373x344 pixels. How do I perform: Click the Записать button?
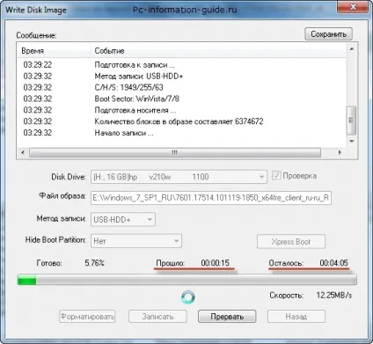coord(157,317)
